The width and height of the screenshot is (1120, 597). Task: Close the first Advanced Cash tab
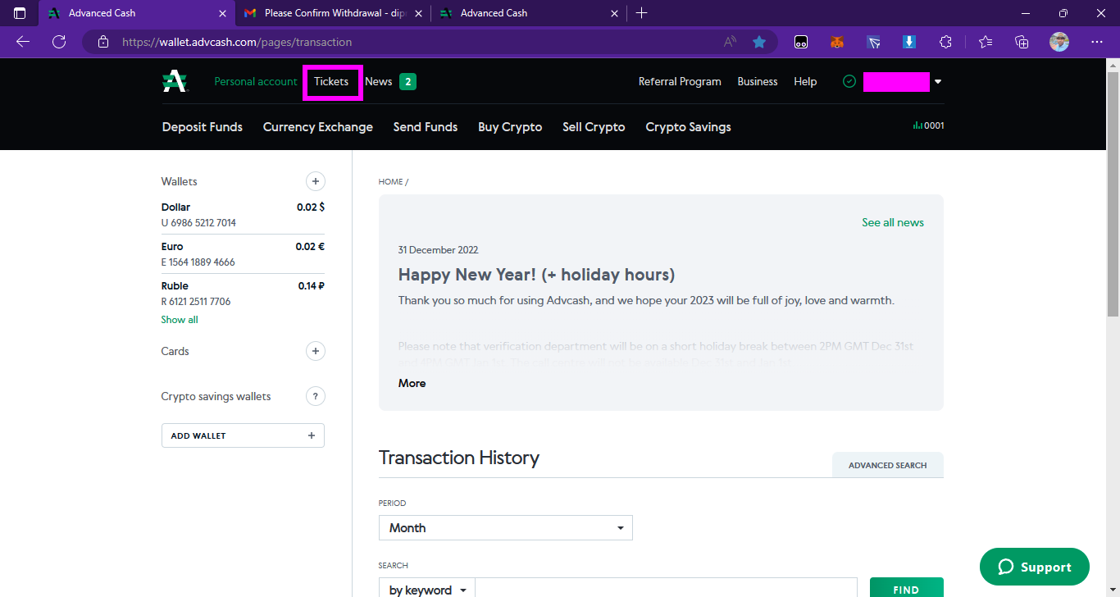point(223,13)
